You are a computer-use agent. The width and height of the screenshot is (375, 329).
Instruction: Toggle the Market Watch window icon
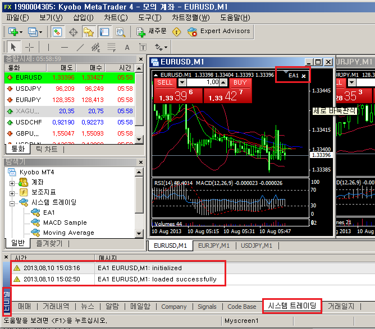[x=57, y=32]
